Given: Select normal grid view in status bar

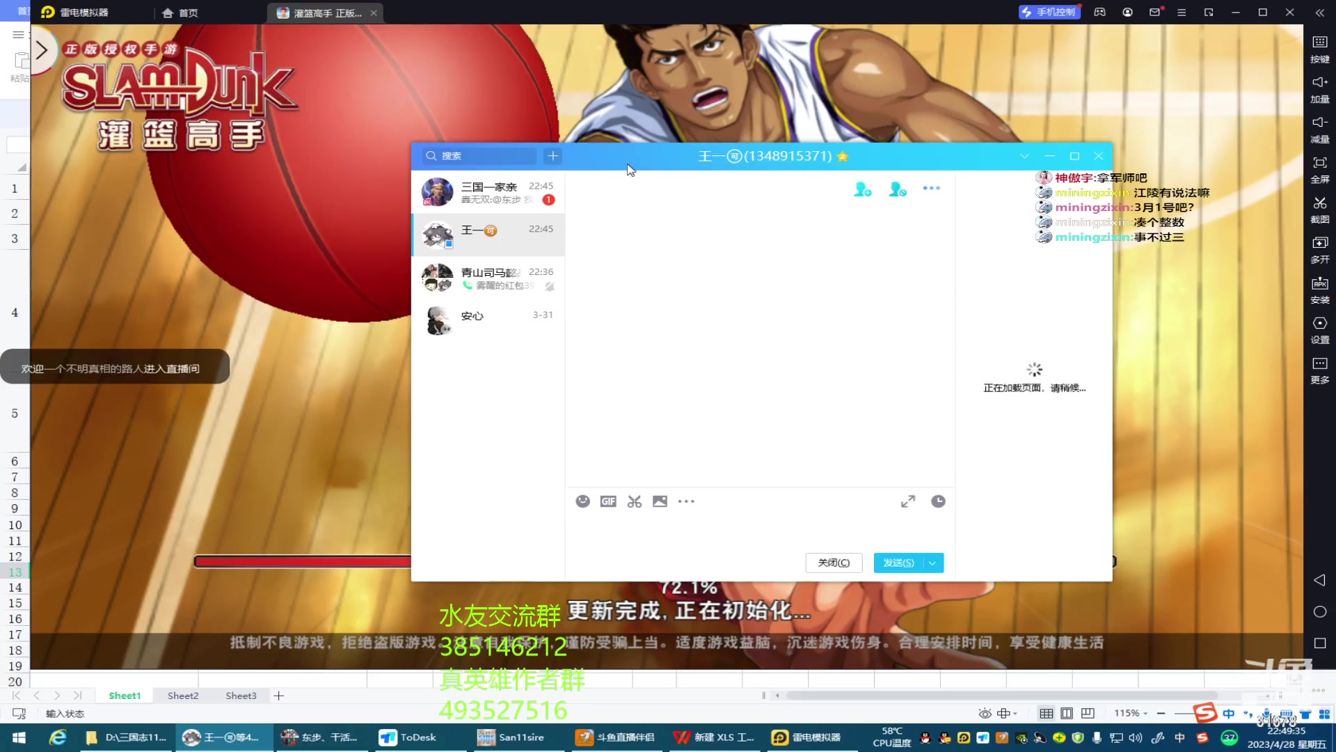Looking at the screenshot, I should click(1046, 713).
